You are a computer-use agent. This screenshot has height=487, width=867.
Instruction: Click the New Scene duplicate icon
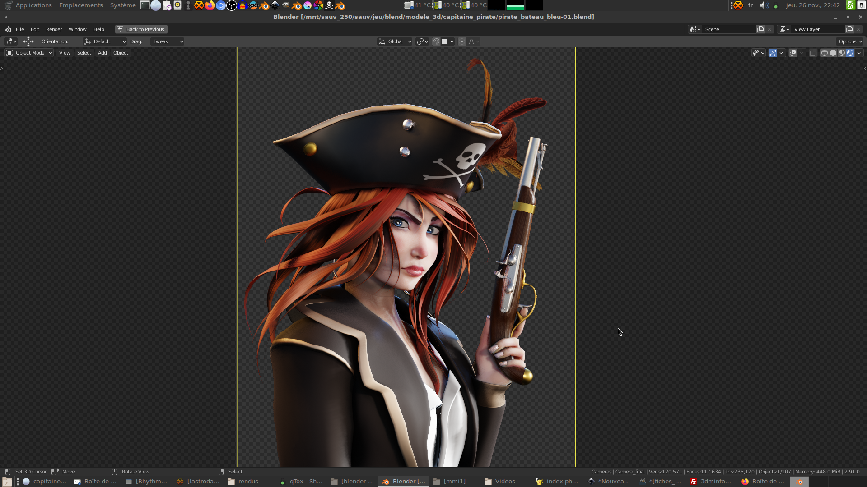coord(760,29)
